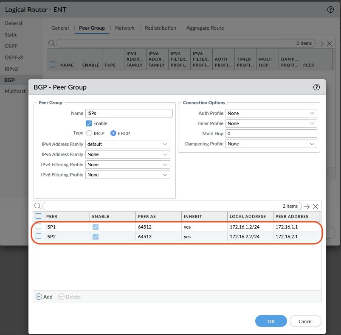Viewport: 341px width, 335px height.
Task: Toggle the Enable checkbox for peer group
Action: coord(89,123)
